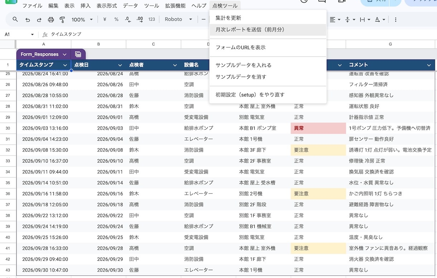The image size is (437, 278).
Task: Select comment 室外機 ファンに異音あり。経過観察
Action: click(x=390, y=248)
